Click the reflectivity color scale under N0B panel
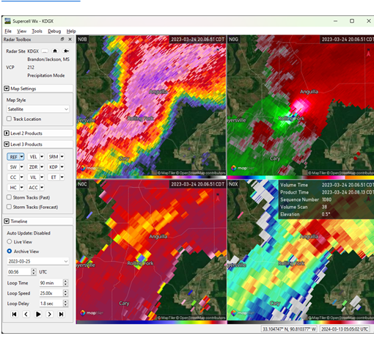This screenshot has height=352, width=374. click(x=151, y=177)
